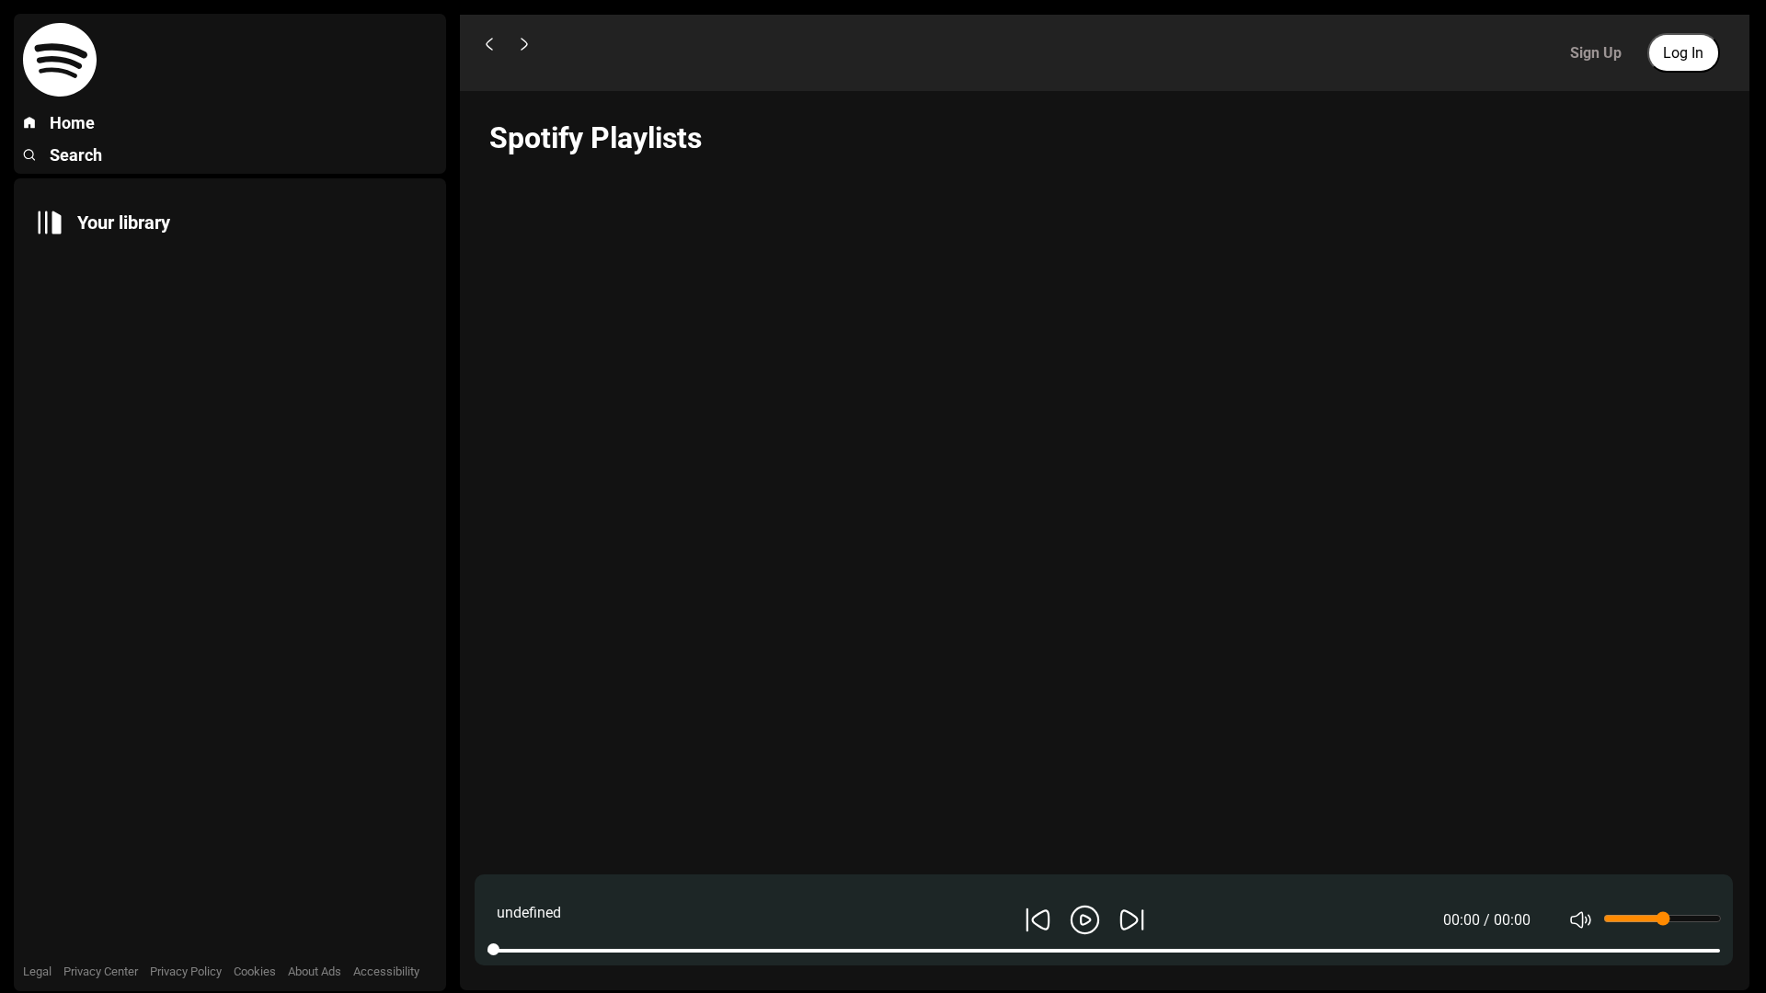The height and width of the screenshot is (993, 1766).
Task: Skip to the next track
Action: (x=1131, y=919)
